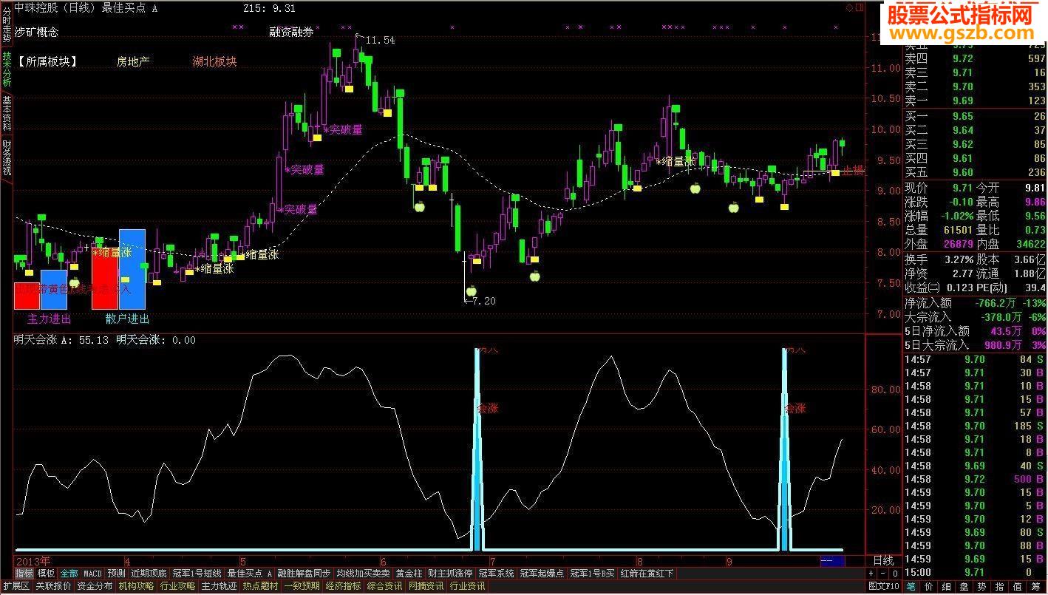1048x595 pixels.
Task: Apply the MACD indicator
Action: click(92, 574)
